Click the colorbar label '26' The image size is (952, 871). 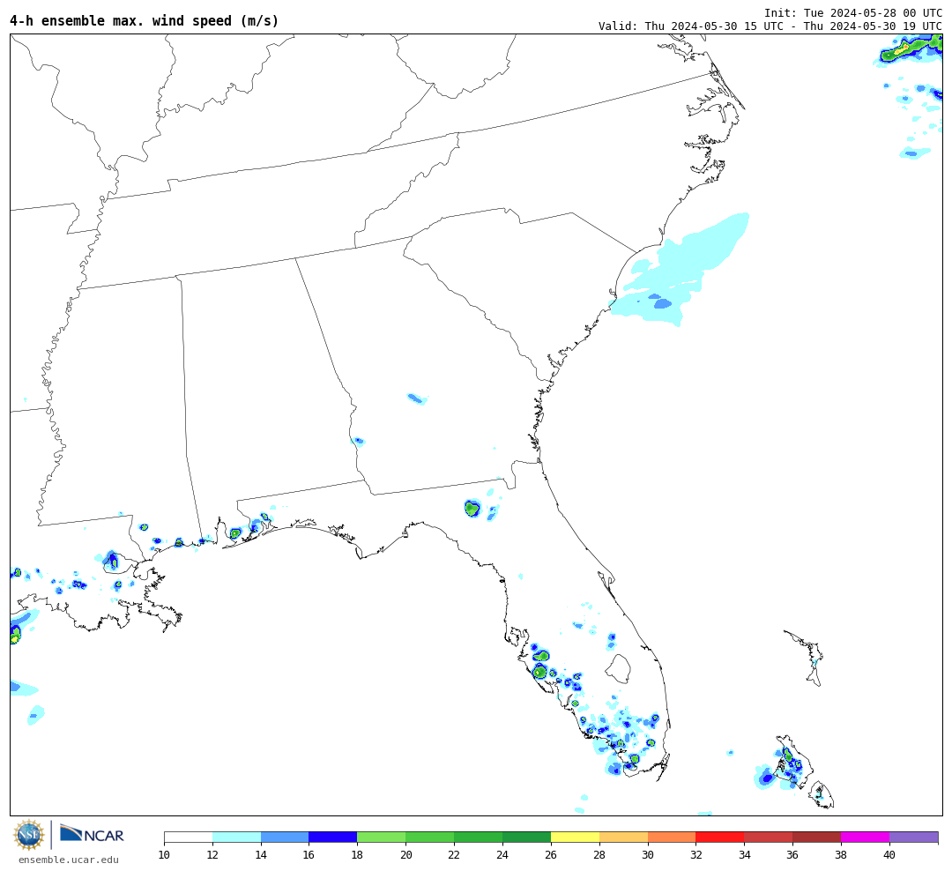point(551,855)
